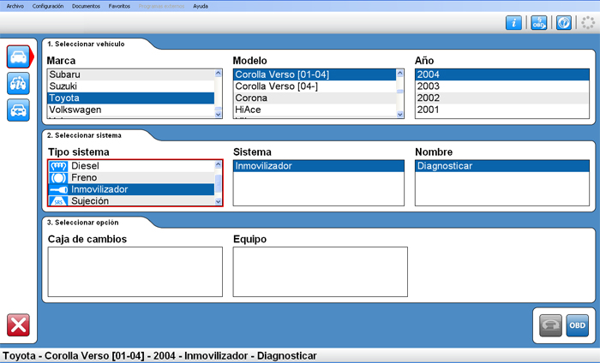This screenshot has height=363, width=600.
Task: Click the Modelo list scrollbar thumb
Action: click(400, 92)
